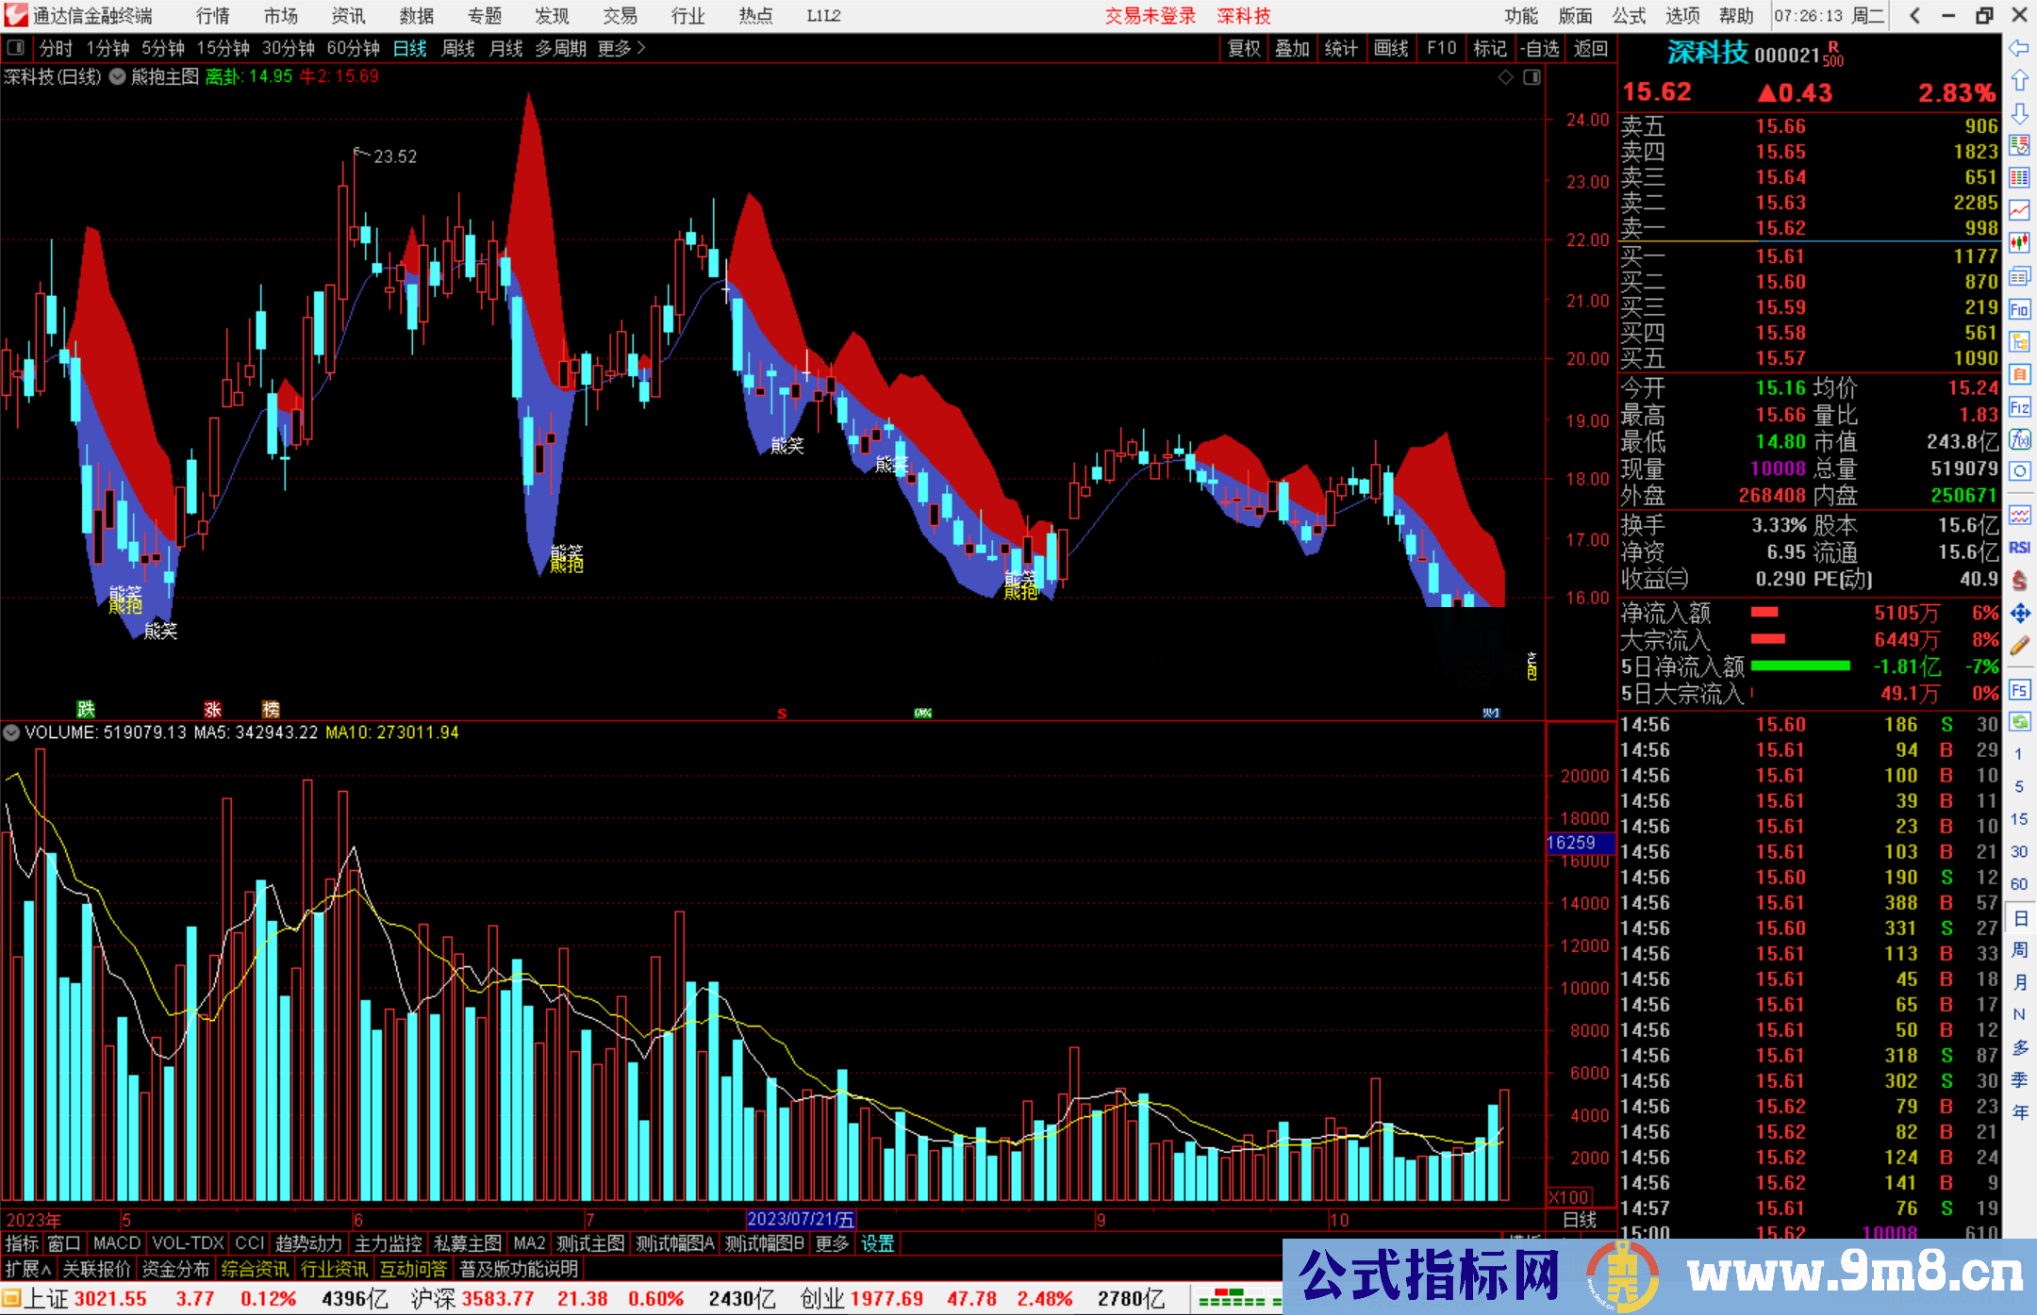Switch to the MACD indicator tab
The width and height of the screenshot is (2037, 1315).
point(117,1243)
